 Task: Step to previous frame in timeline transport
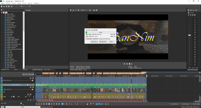coord(57,104)
